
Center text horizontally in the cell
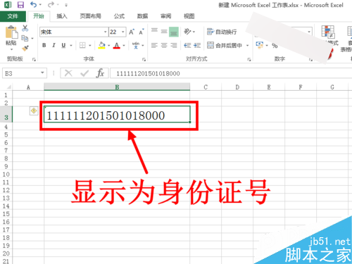[x=164, y=45]
